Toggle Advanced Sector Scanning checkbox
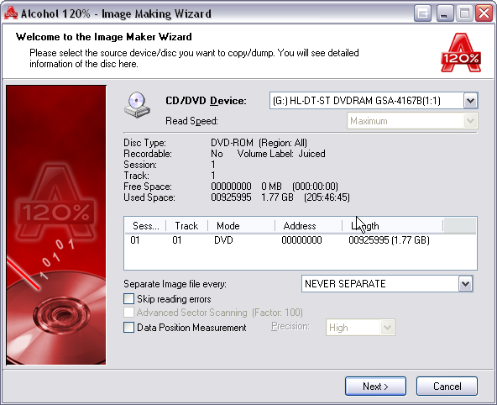The height and width of the screenshot is (405, 497). click(128, 313)
